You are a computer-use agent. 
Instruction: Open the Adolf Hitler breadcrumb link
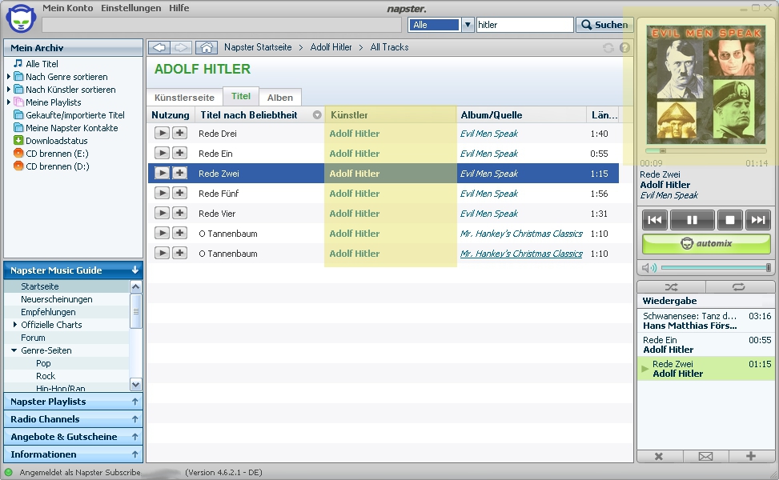click(x=331, y=47)
